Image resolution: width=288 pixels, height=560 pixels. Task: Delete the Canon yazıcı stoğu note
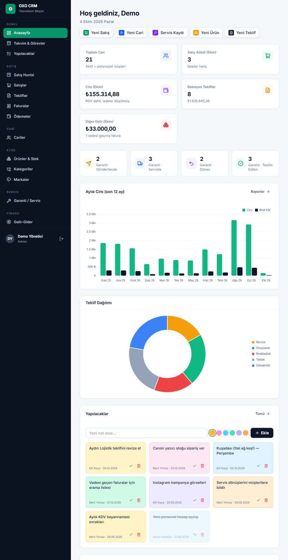(202, 466)
